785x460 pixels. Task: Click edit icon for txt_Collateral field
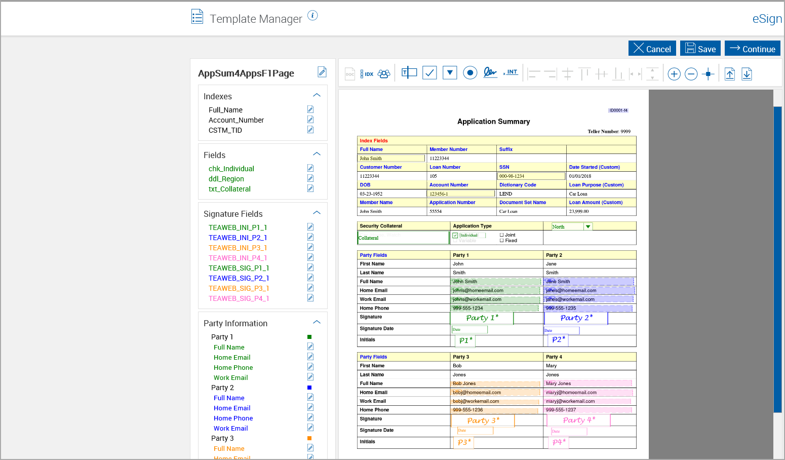[310, 188]
